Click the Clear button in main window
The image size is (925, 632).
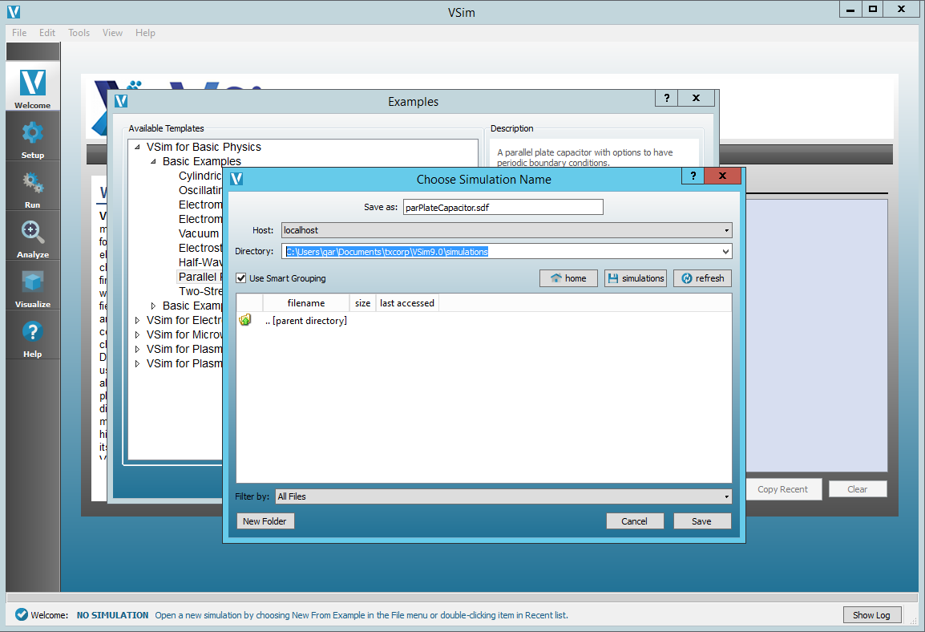(857, 488)
